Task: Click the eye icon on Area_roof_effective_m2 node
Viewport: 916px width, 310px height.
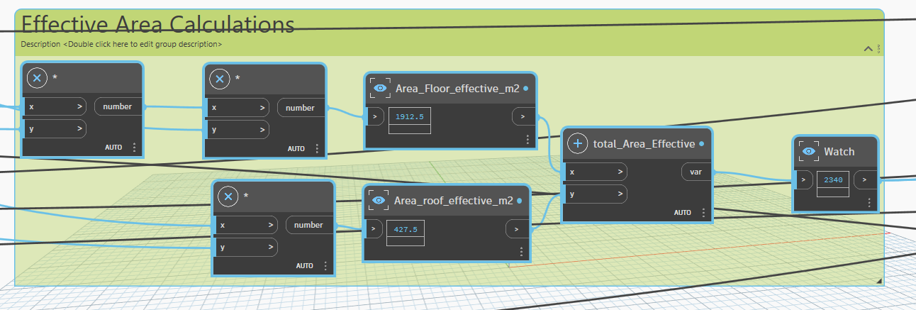Action: (x=379, y=201)
